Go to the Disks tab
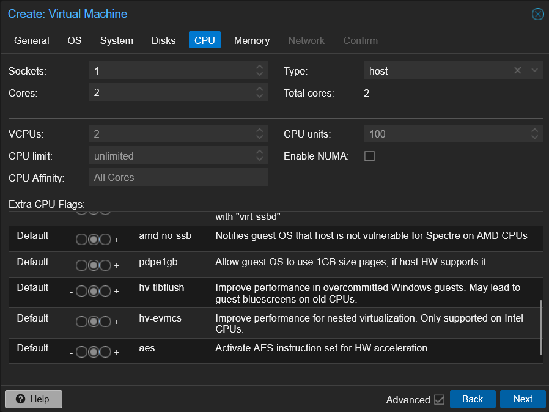The width and height of the screenshot is (549, 412). [163, 40]
